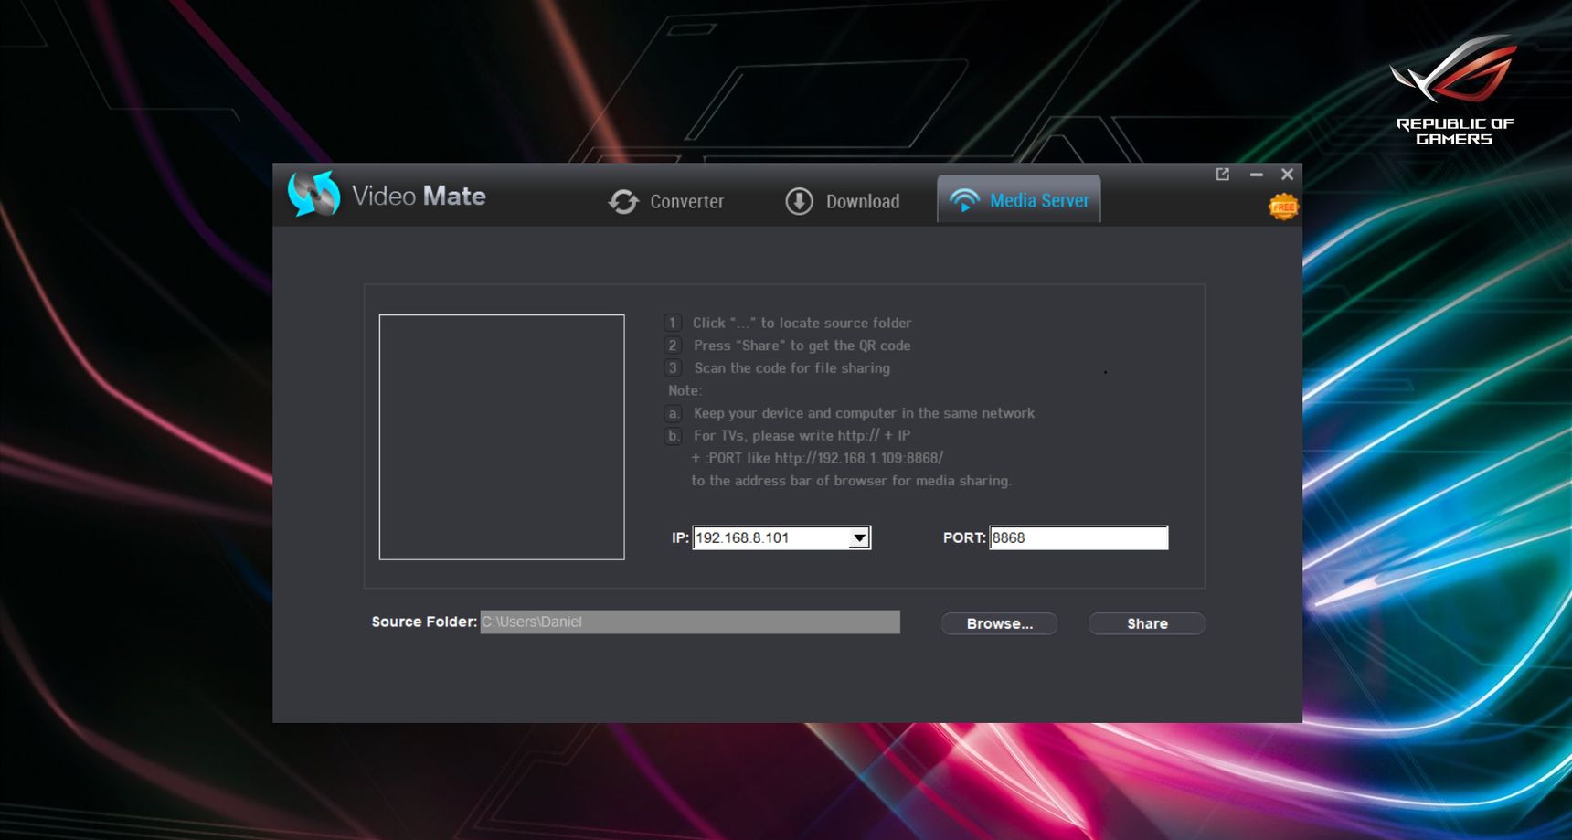
Task: Click the "to locate source folder" instruction line
Action: click(802, 323)
